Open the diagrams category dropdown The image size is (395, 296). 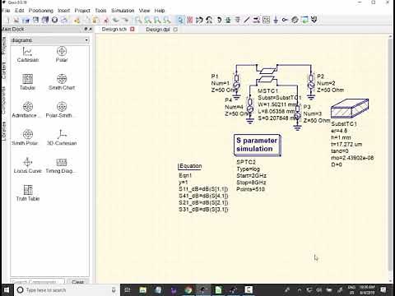click(x=49, y=40)
